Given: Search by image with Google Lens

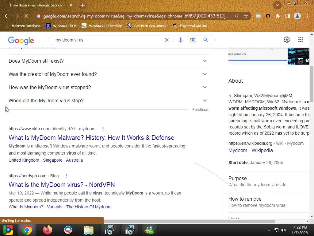Looking at the screenshot, I should (x=193, y=40).
